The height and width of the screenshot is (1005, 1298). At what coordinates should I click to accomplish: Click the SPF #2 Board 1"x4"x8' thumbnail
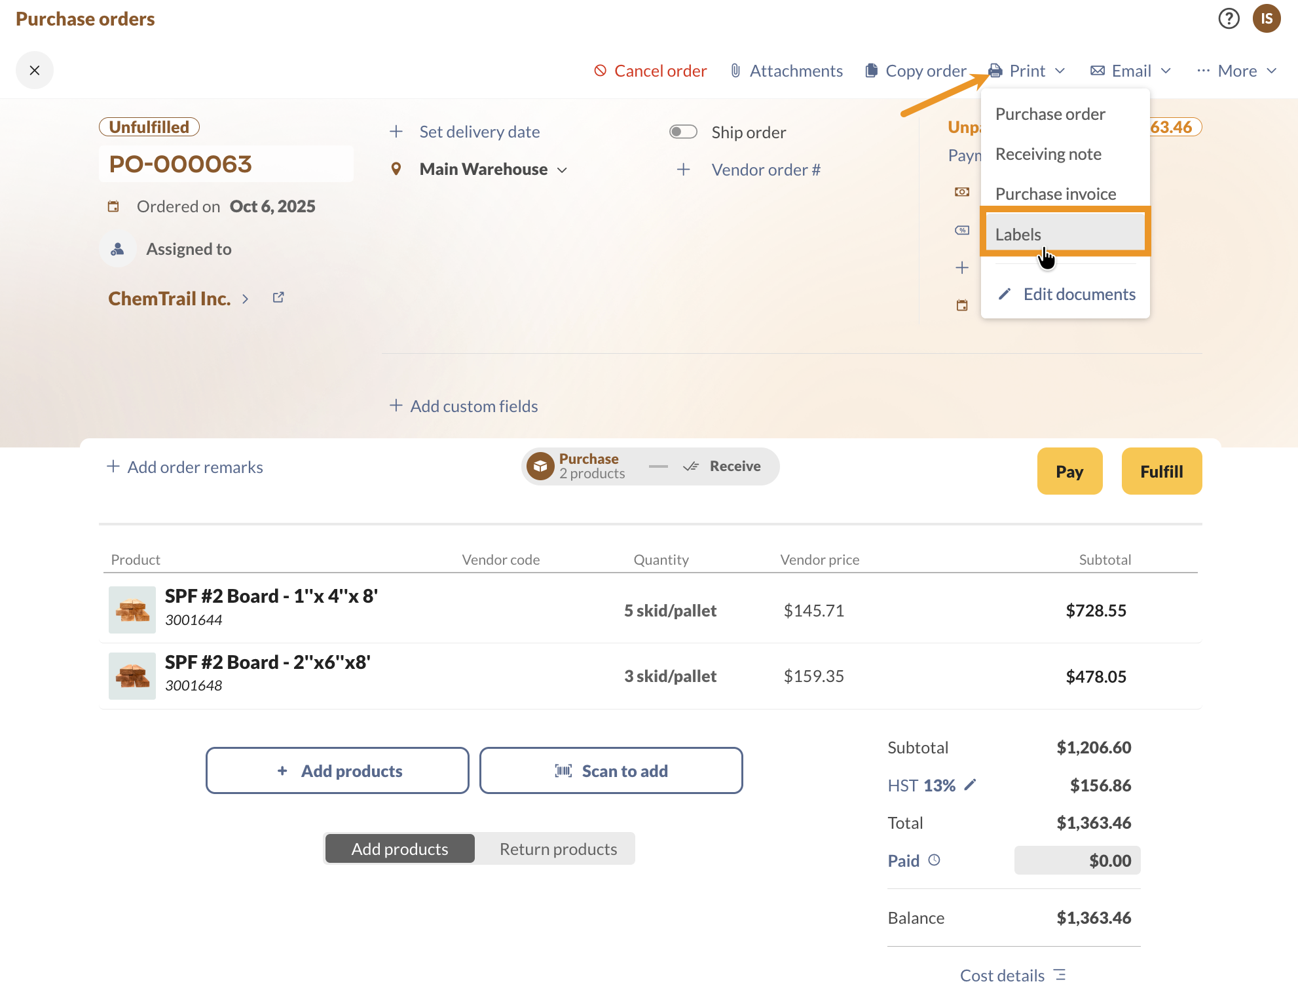pos(132,609)
